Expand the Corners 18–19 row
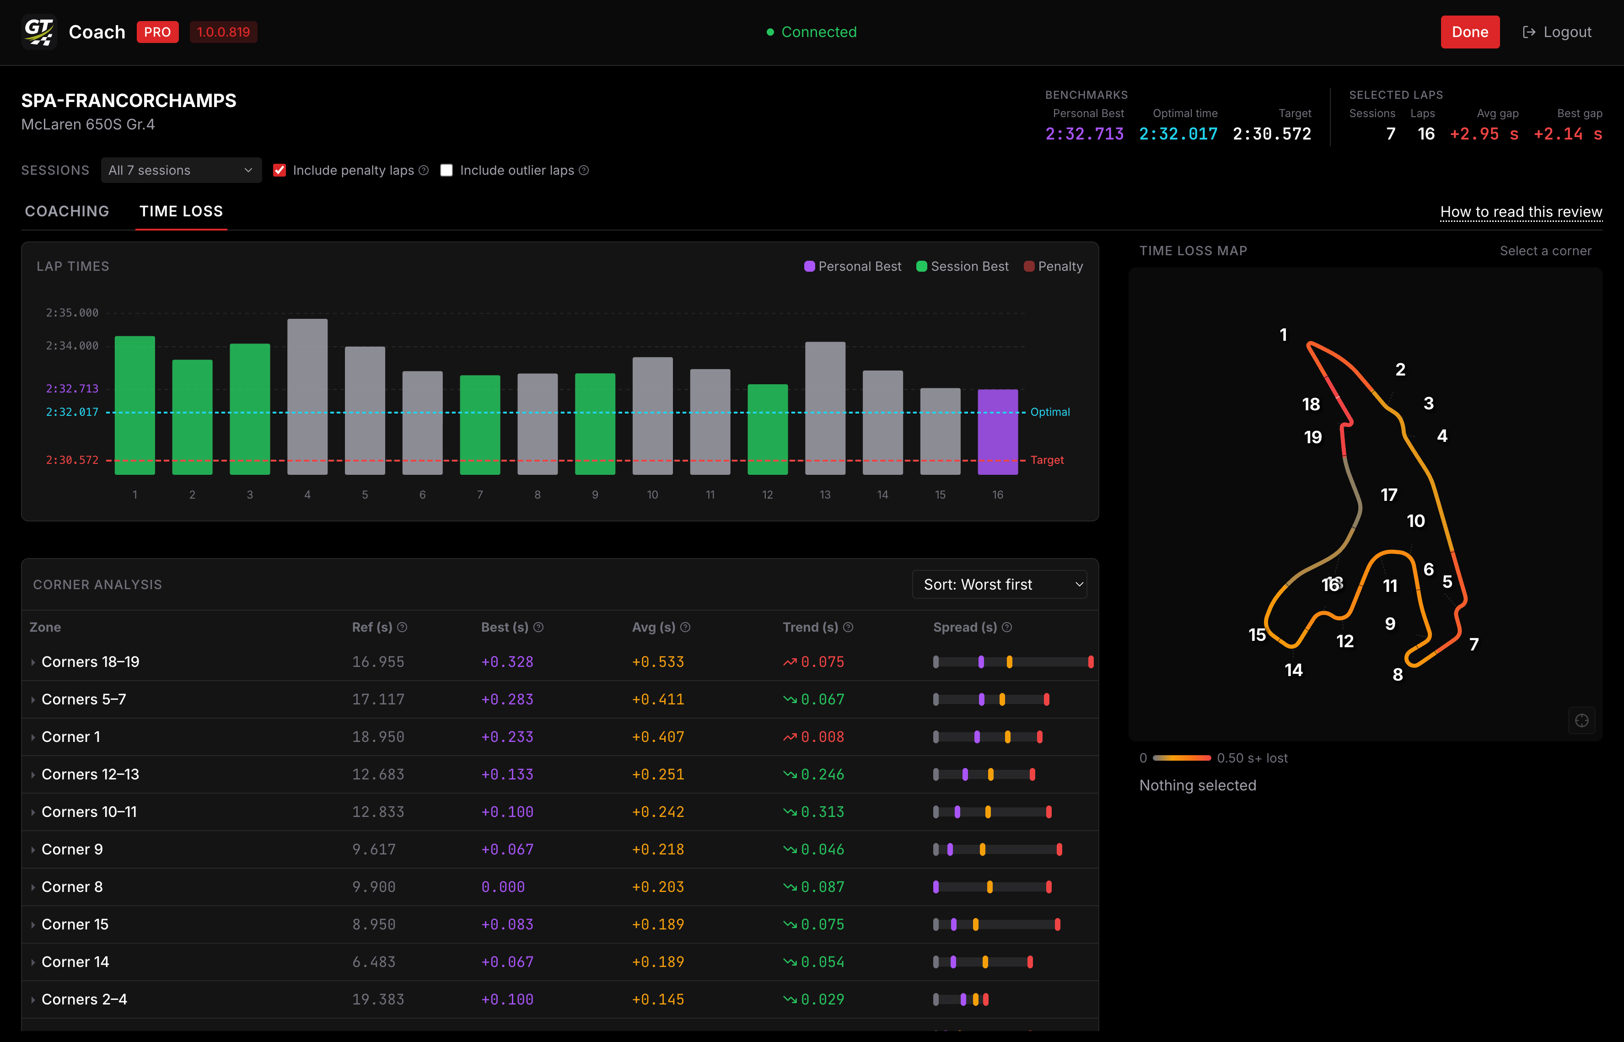Image resolution: width=1624 pixels, height=1042 pixels. 32,662
